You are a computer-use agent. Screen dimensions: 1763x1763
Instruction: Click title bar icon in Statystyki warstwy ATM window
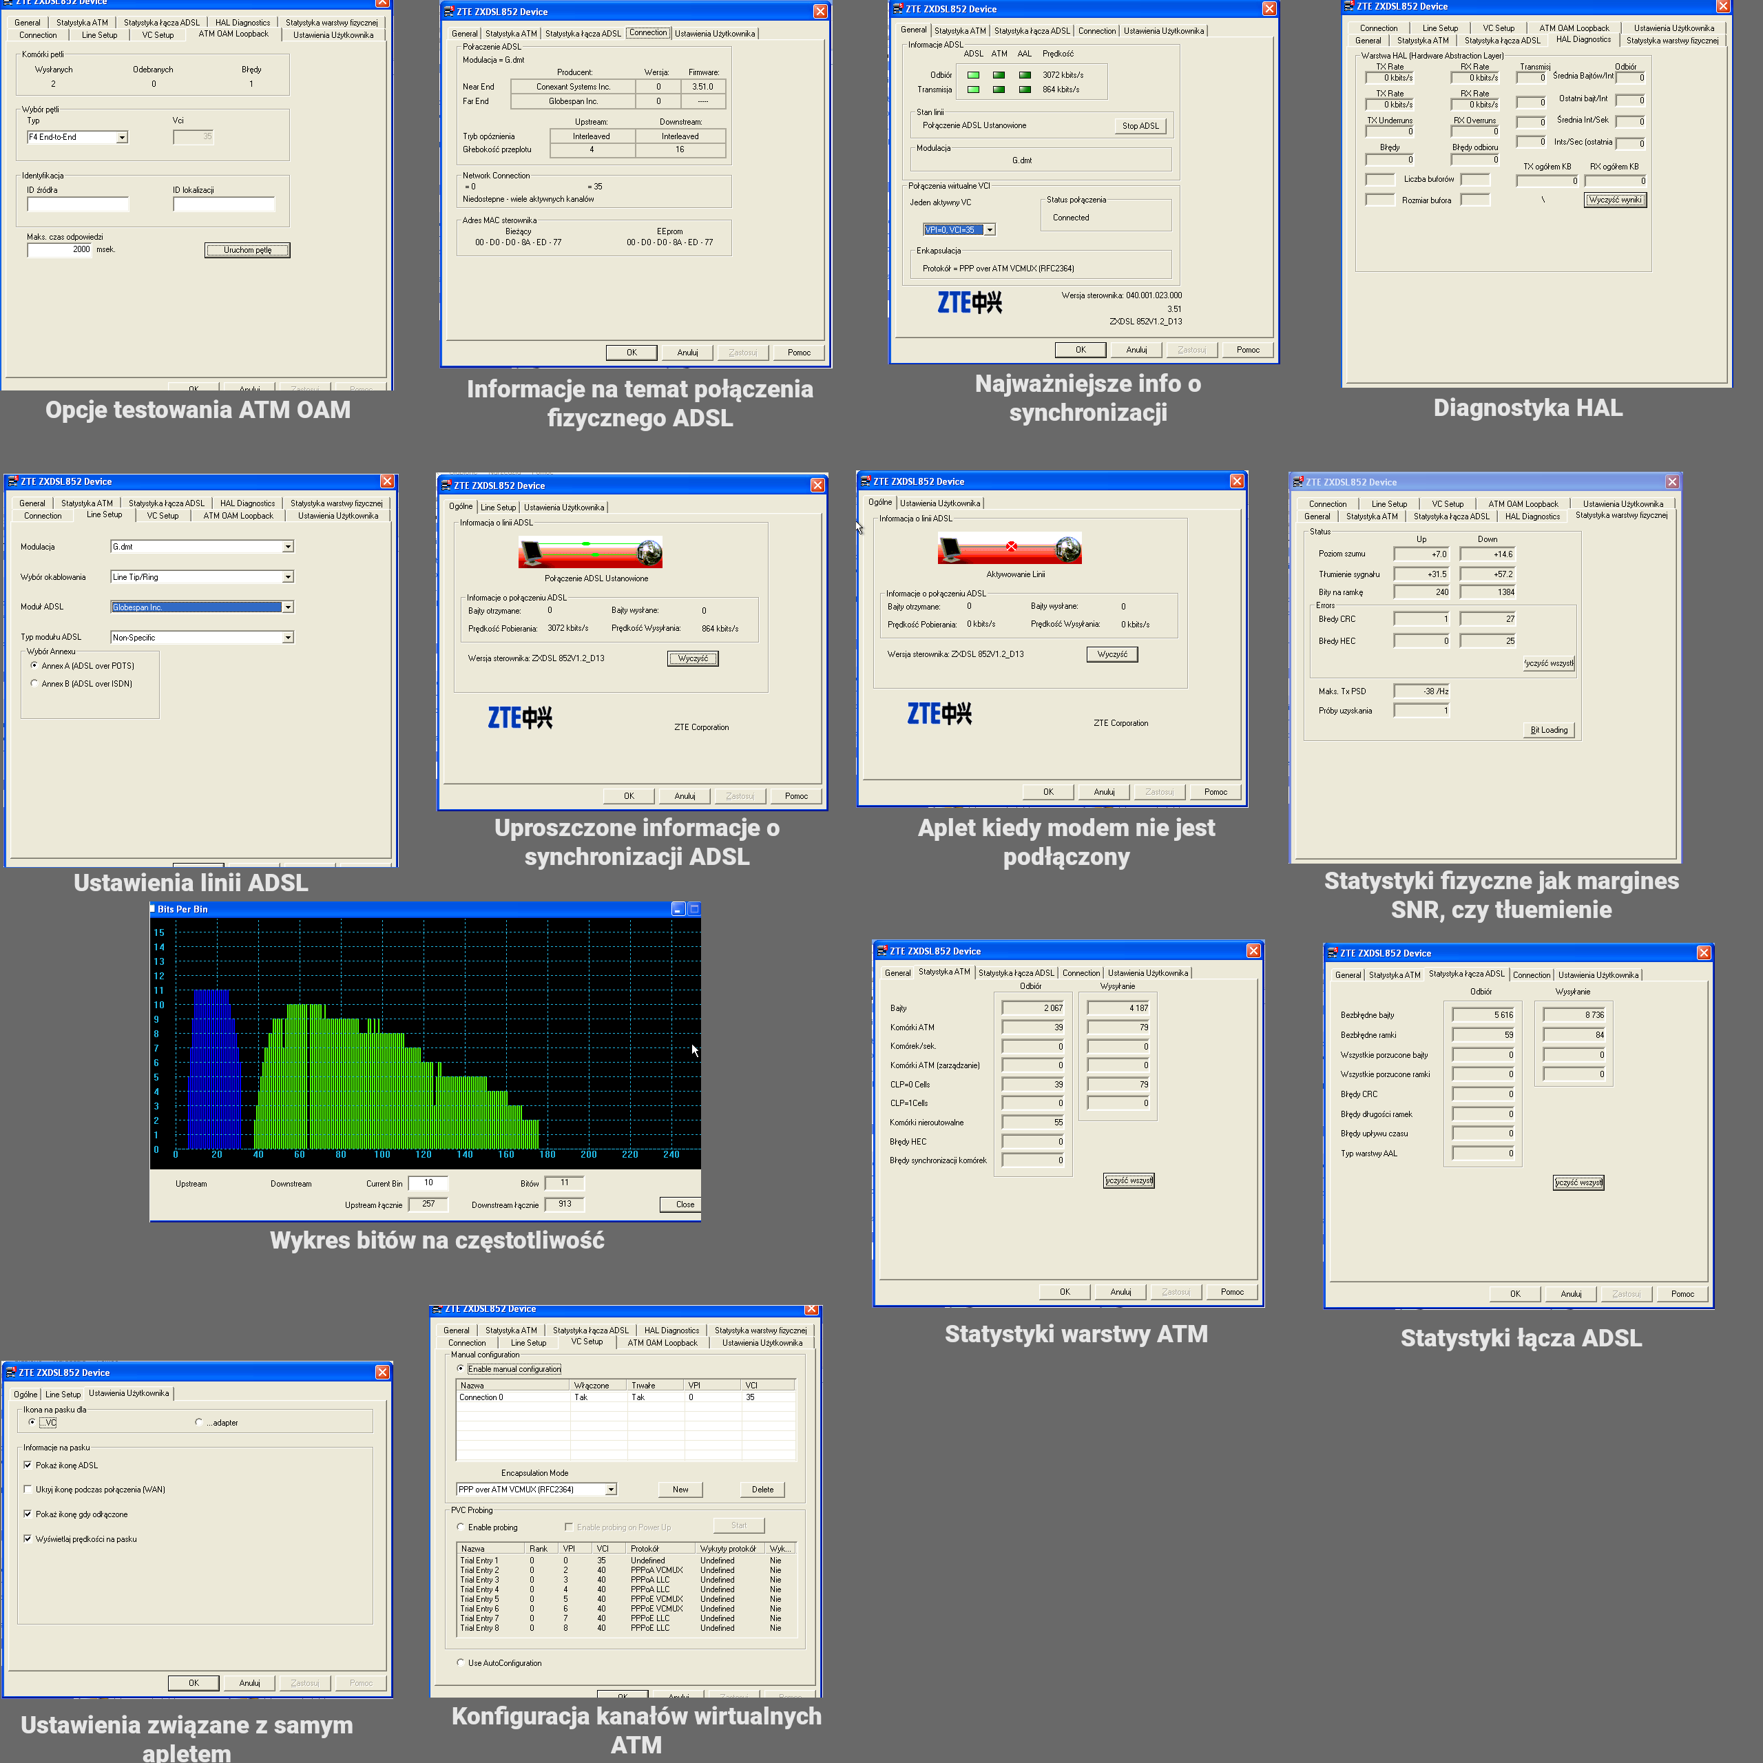(882, 951)
